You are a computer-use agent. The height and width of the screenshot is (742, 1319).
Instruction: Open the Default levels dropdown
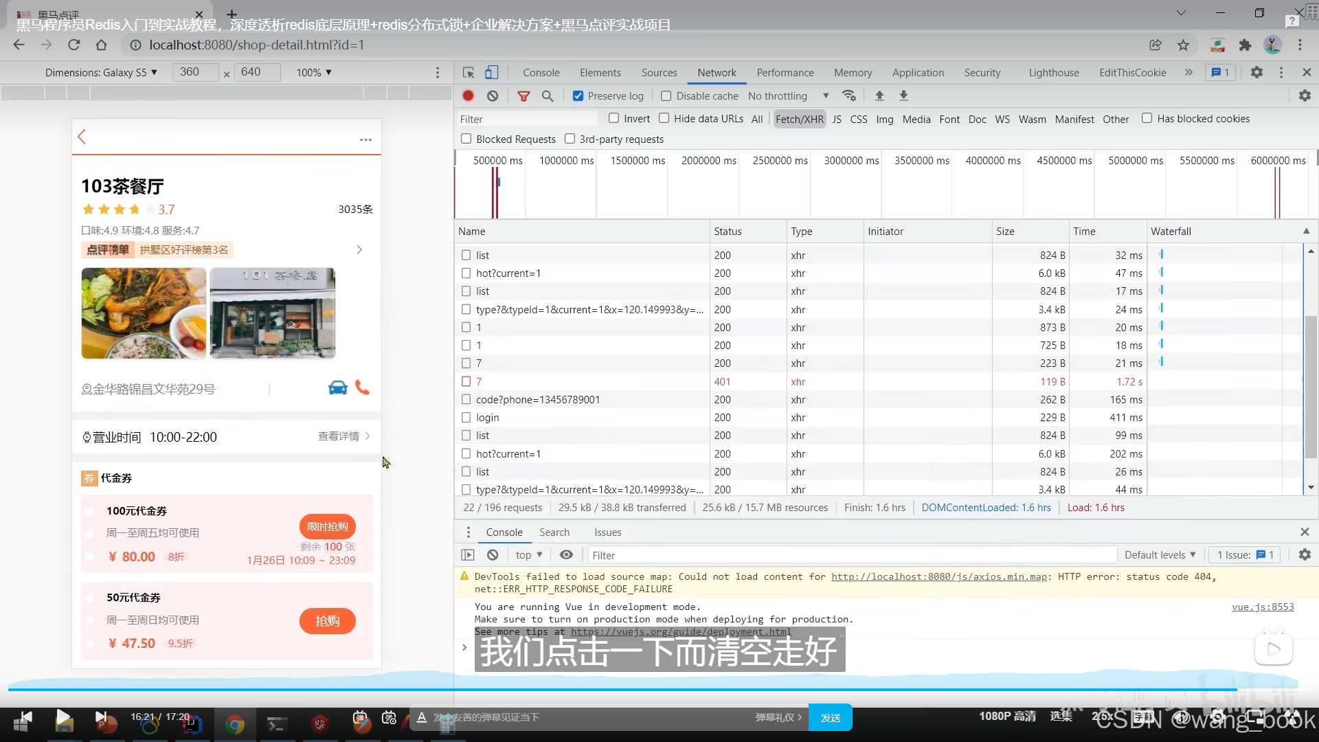click(1160, 554)
